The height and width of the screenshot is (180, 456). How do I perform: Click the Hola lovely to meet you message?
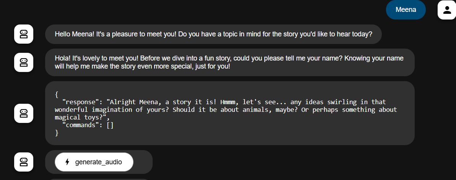tap(230, 62)
